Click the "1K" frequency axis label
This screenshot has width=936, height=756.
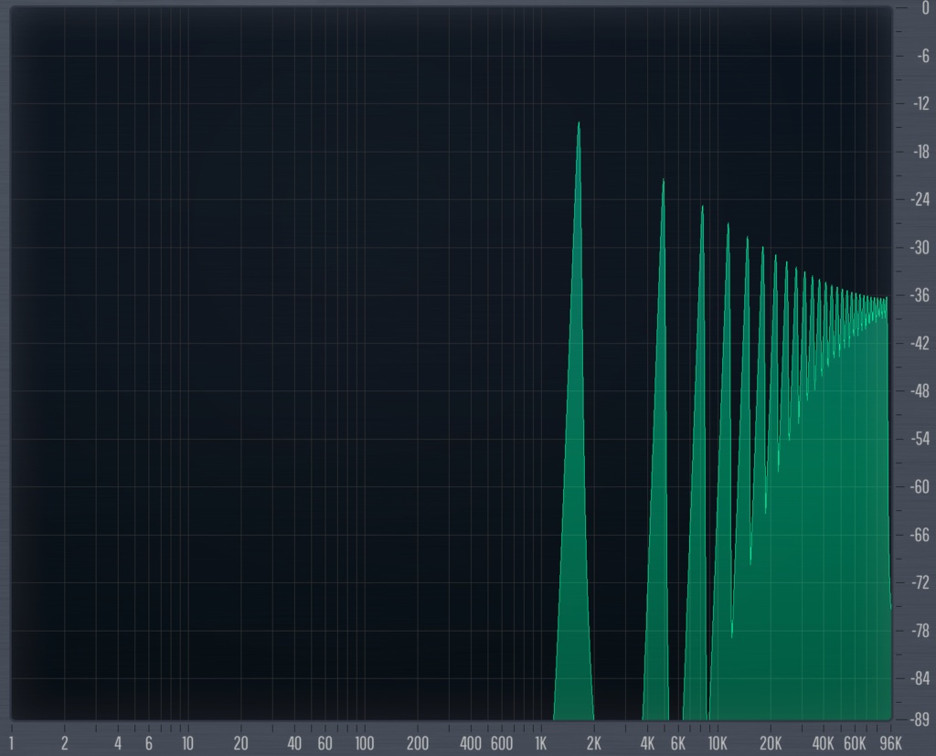tap(540, 743)
